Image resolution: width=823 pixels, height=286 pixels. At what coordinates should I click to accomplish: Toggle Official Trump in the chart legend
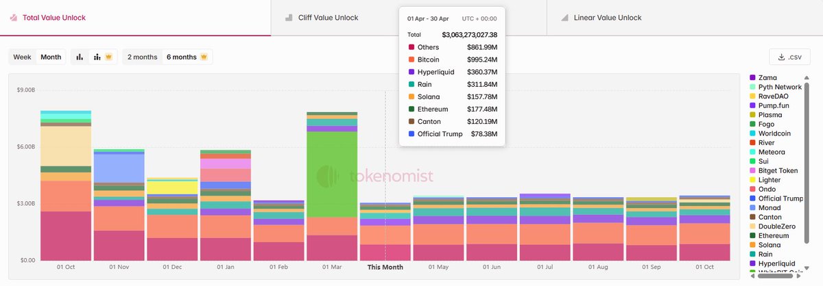pos(778,198)
